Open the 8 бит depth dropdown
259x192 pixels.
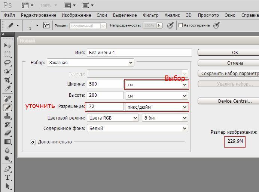pos(165,118)
